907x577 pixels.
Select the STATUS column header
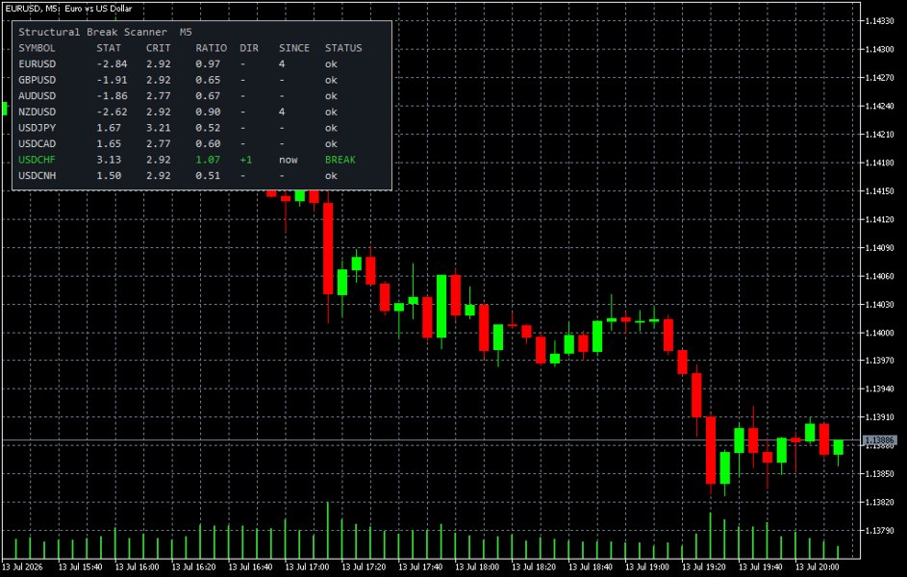coord(343,48)
